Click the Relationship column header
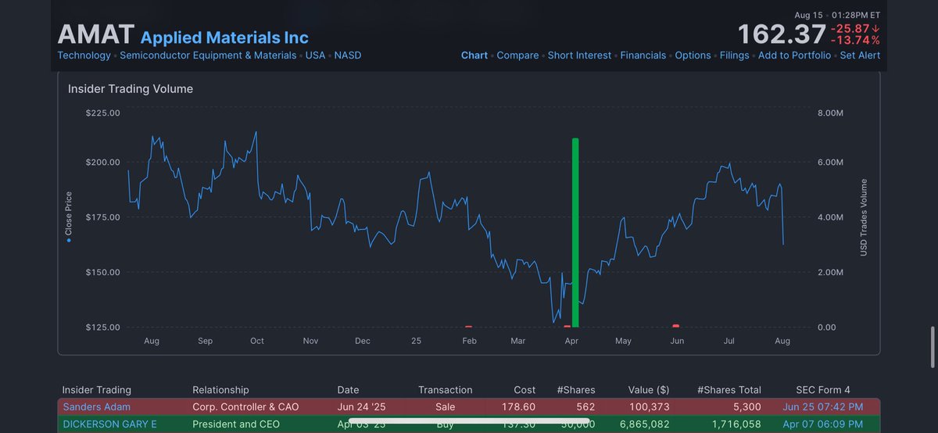938x433 pixels. coord(220,390)
